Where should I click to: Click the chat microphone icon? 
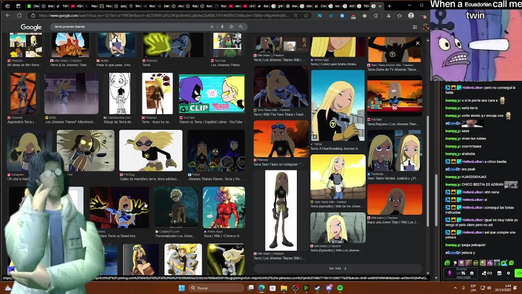click(450, 273)
